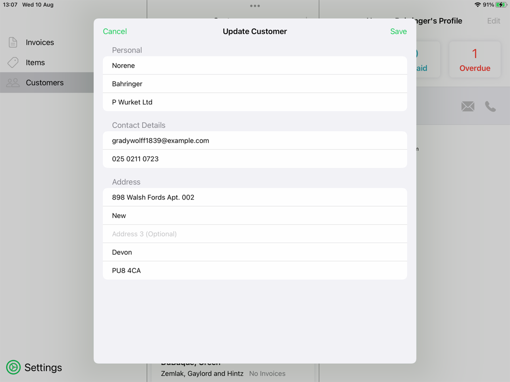Tap Edit in the profile header
Viewport: 510px width, 382px height.
tap(493, 21)
